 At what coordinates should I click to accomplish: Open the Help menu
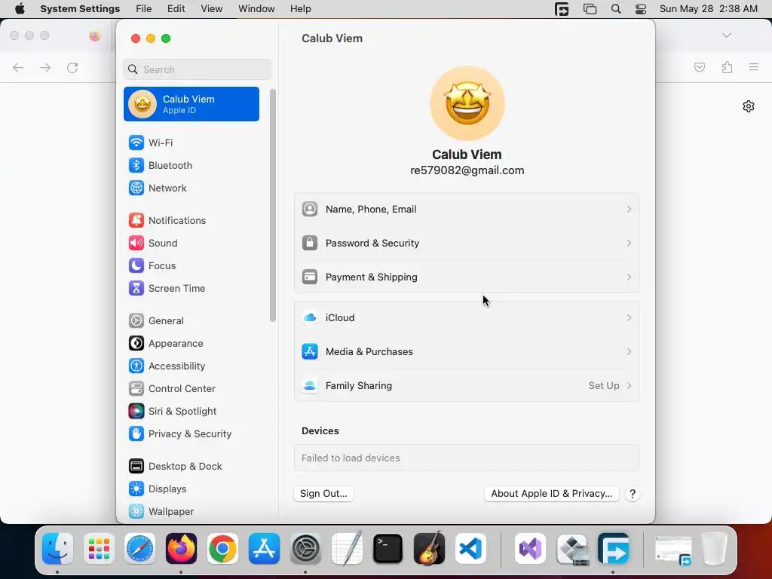pyautogui.click(x=300, y=9)
